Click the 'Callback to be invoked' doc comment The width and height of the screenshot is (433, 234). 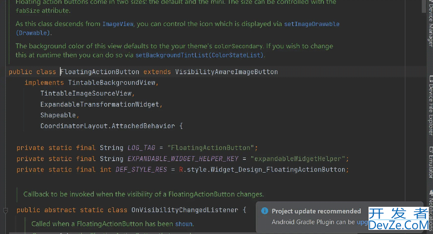(x=143, y=194)
